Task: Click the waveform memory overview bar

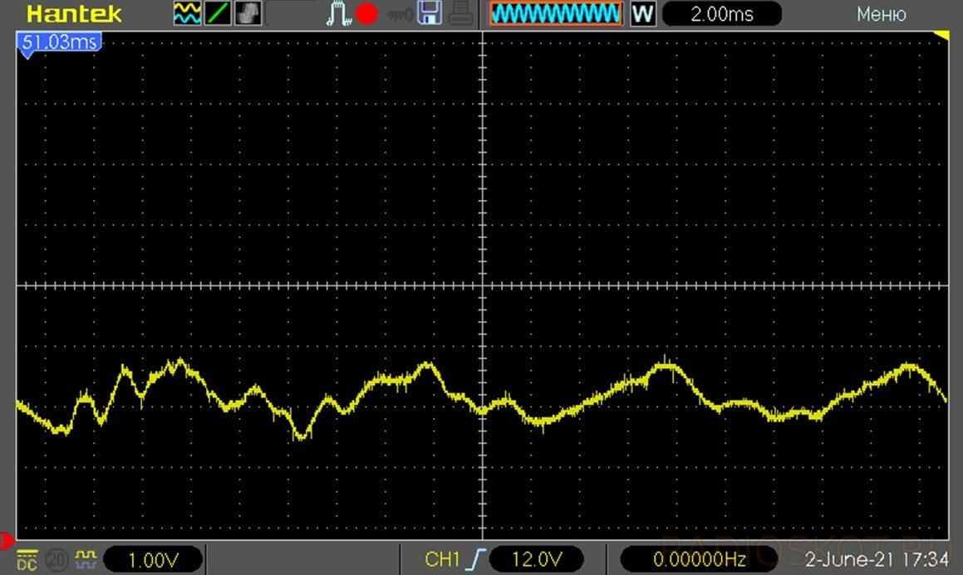Action: (x=555, y=14)
